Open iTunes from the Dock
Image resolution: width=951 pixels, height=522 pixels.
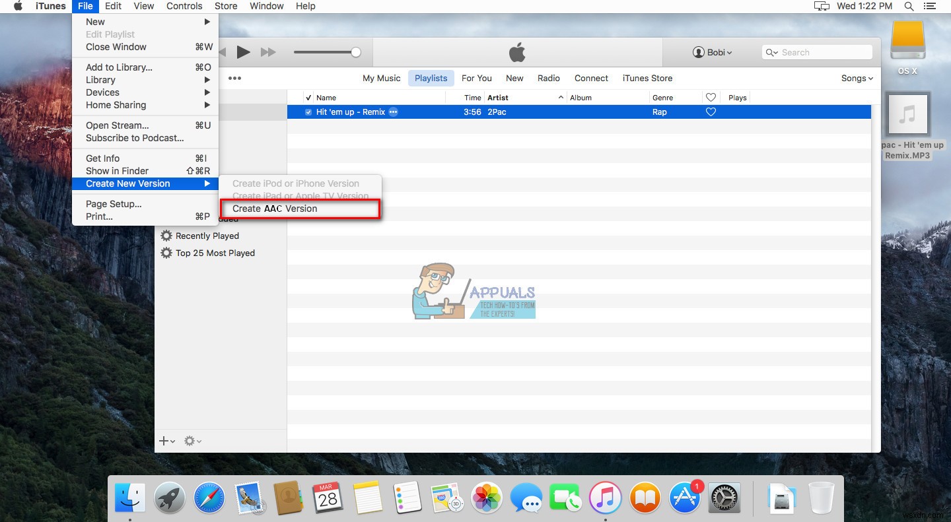click(606, 498)
